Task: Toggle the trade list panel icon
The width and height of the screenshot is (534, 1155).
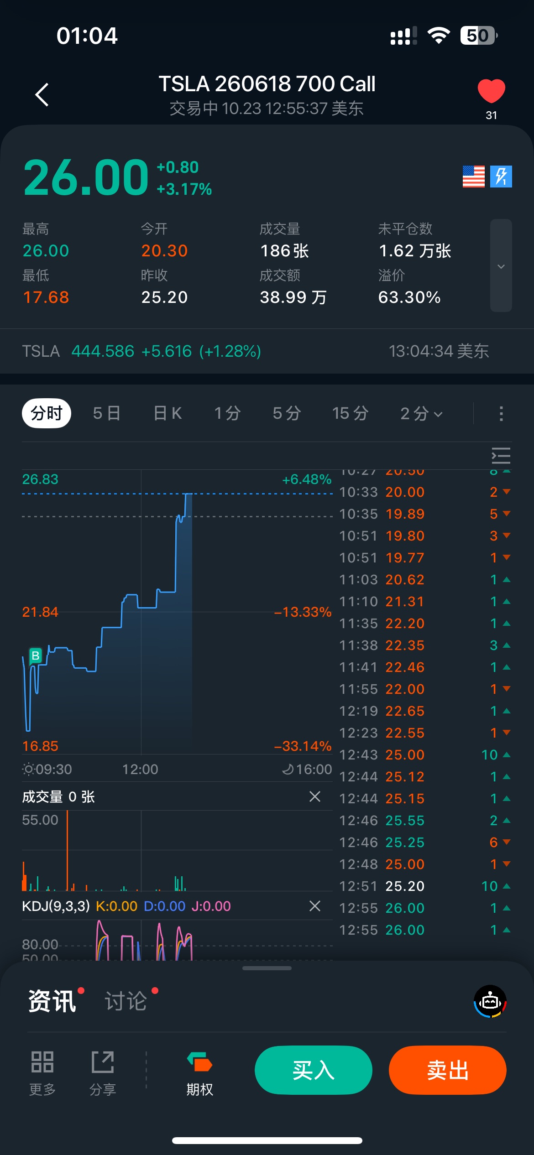Action: pyautogui.click(x=501, y=456)
